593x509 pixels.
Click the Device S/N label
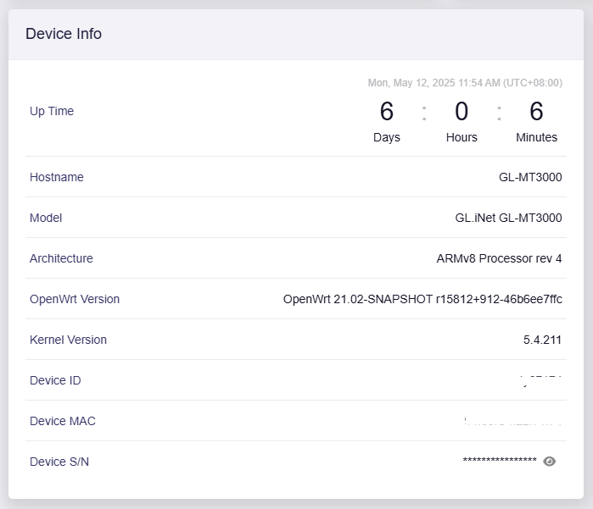[59, 462]
